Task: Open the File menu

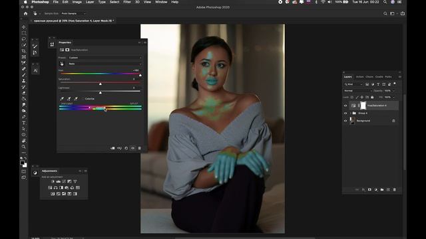Action: [56, 2]
